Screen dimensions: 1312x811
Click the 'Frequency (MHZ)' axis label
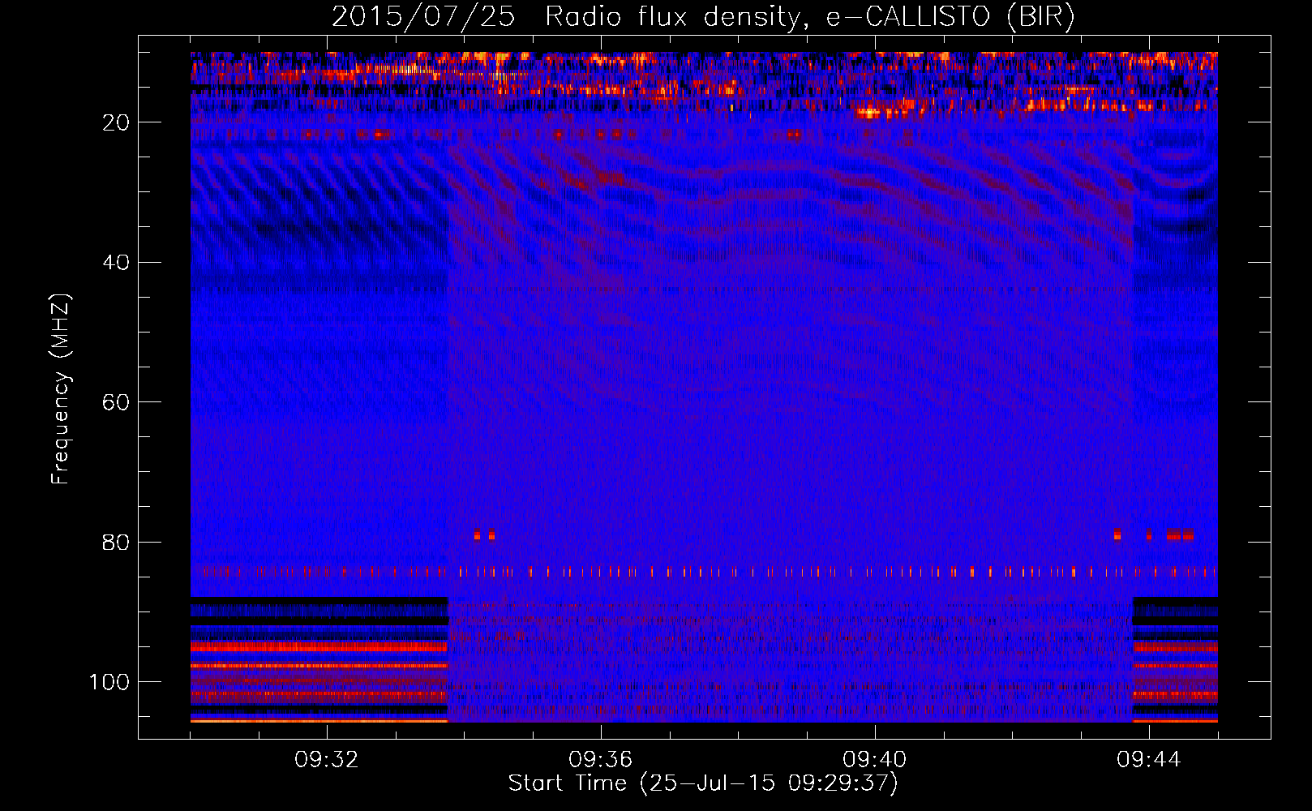tap(61, 389)
